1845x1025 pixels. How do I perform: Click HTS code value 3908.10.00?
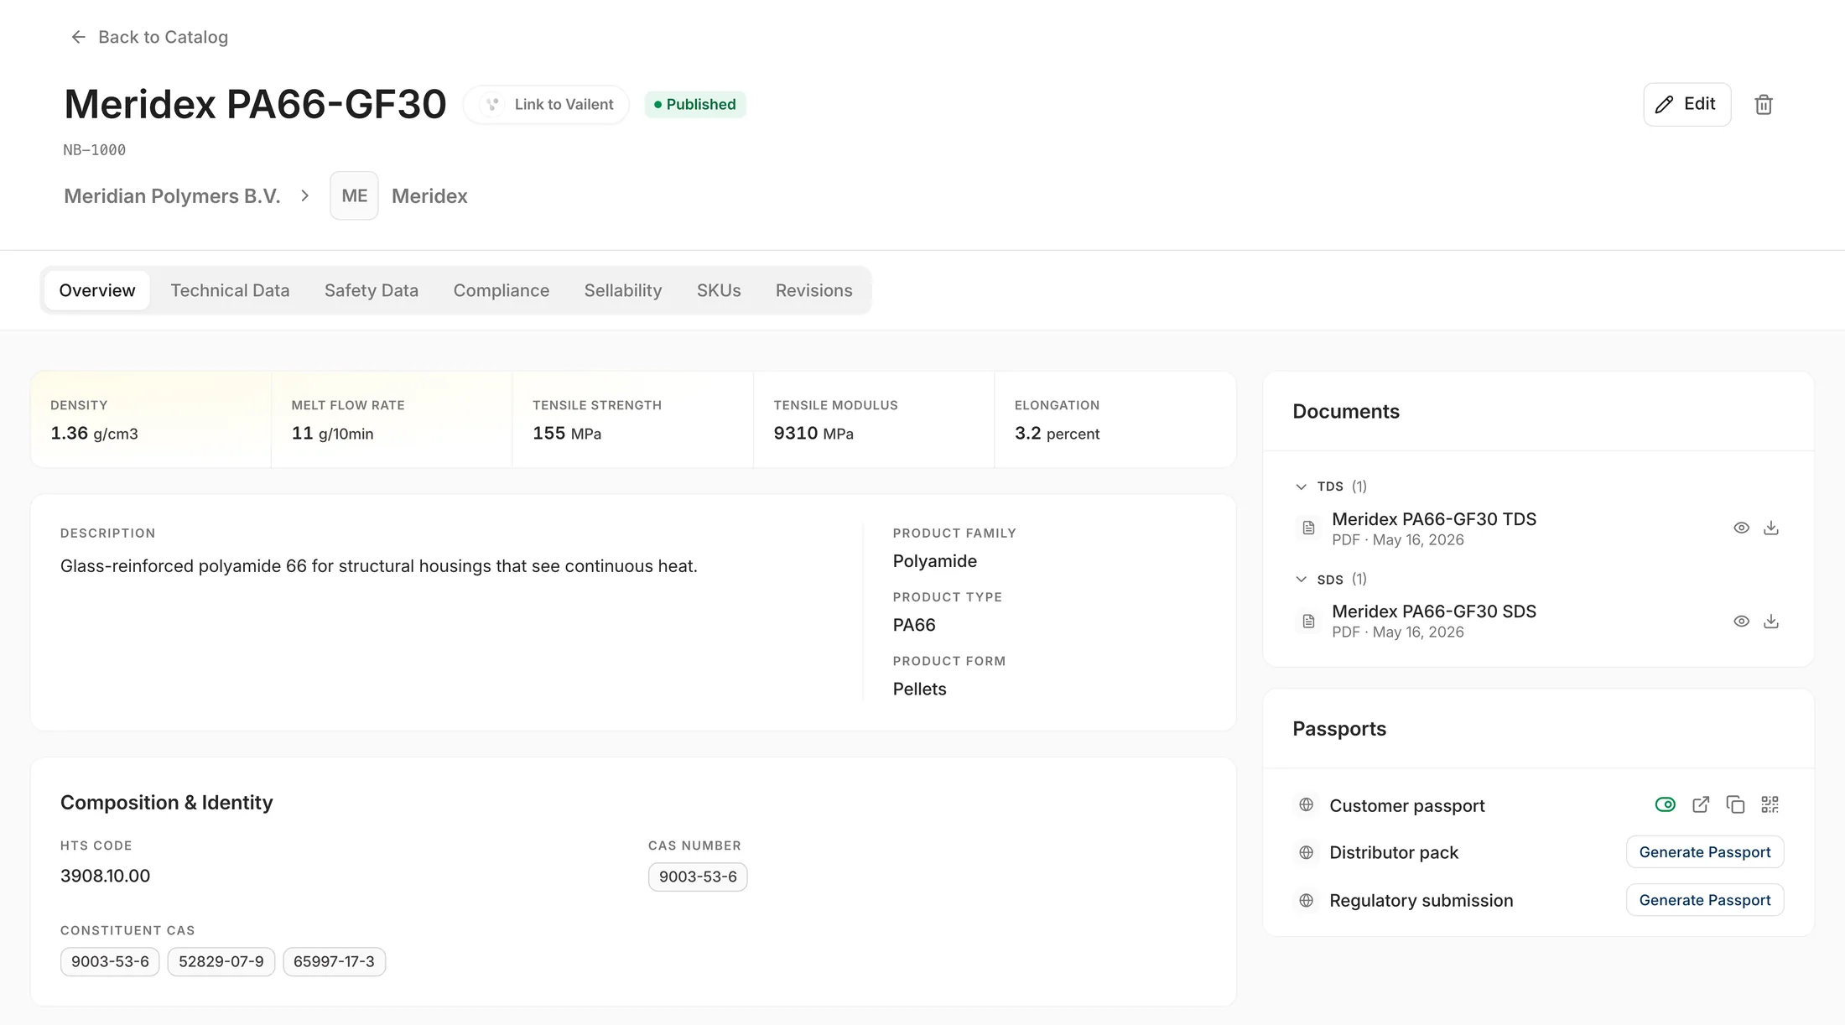tap(105, 877)
